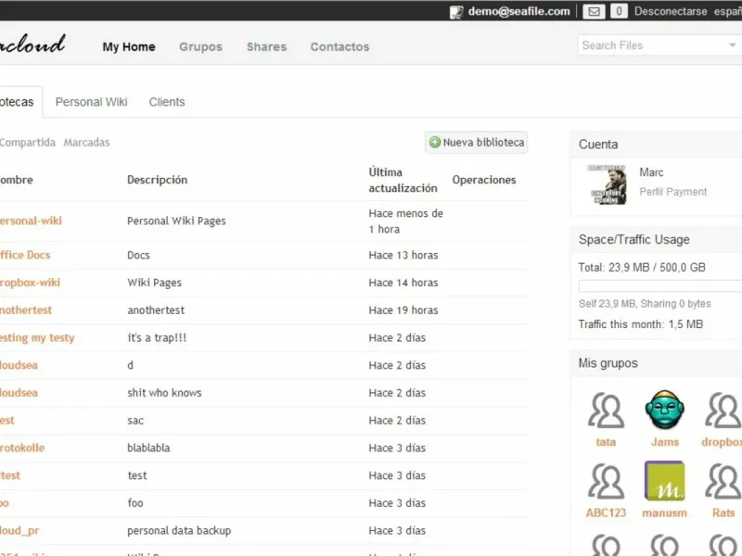Click the Space/Traffic Usage heading
Image resolution: width=742 pixels, height=556 pixels.
[633, 240]
